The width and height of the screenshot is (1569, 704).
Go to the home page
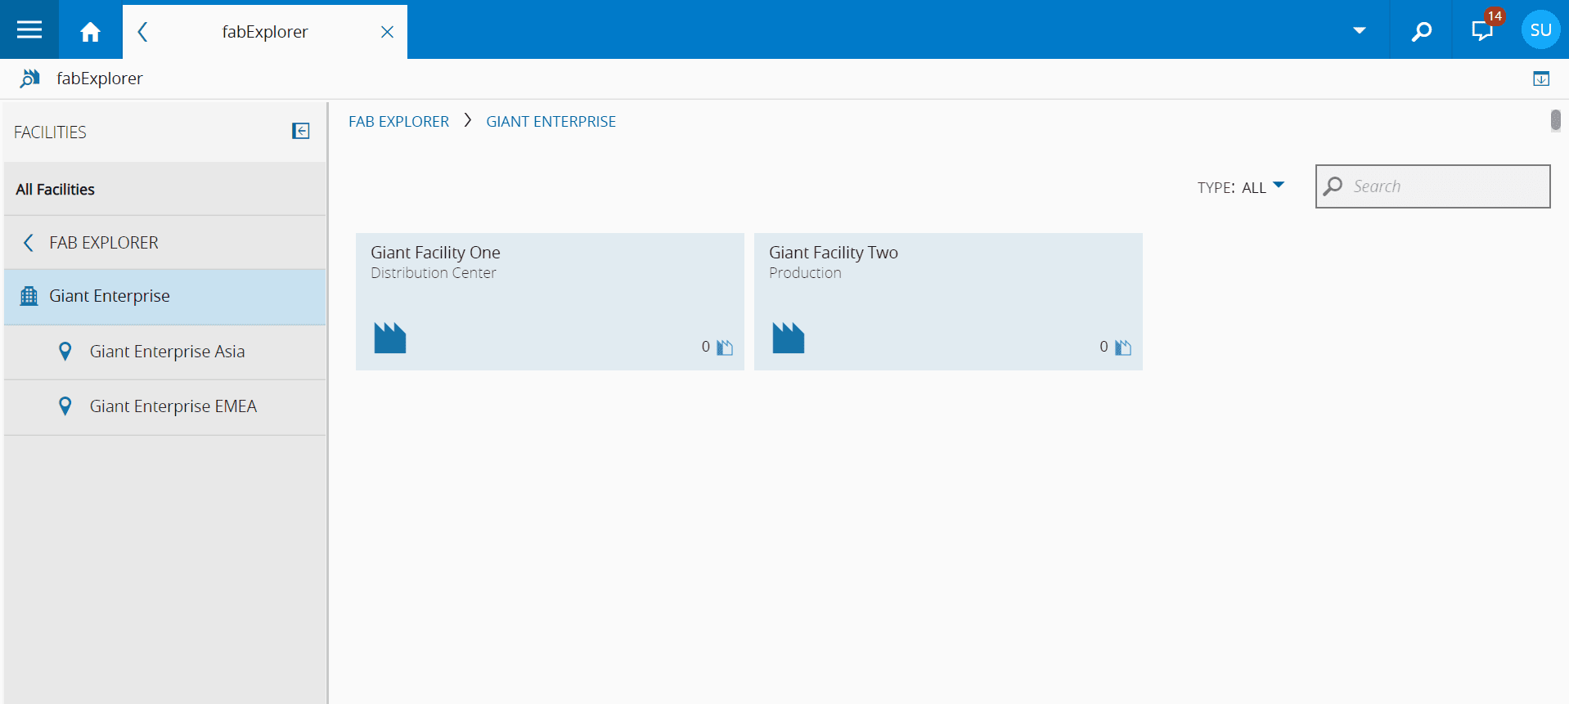coord(91,31)
